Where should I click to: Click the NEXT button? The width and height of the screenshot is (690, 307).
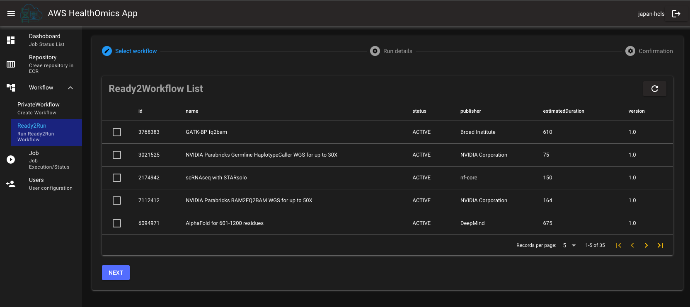coord(116,273)
